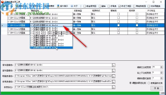The width and height of the screenshot is (166, 95).
Task: Browse for 零件图模板 with the ... button
Action: click(x=114, y=65)
